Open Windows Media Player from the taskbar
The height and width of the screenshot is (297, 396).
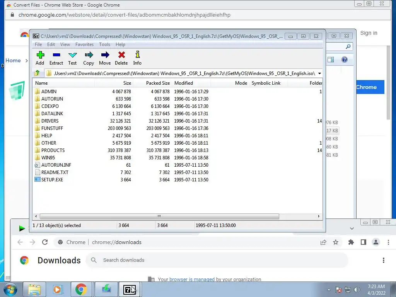[x=58, y=289]
